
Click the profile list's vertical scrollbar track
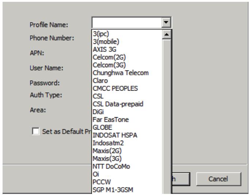point(166,116)
